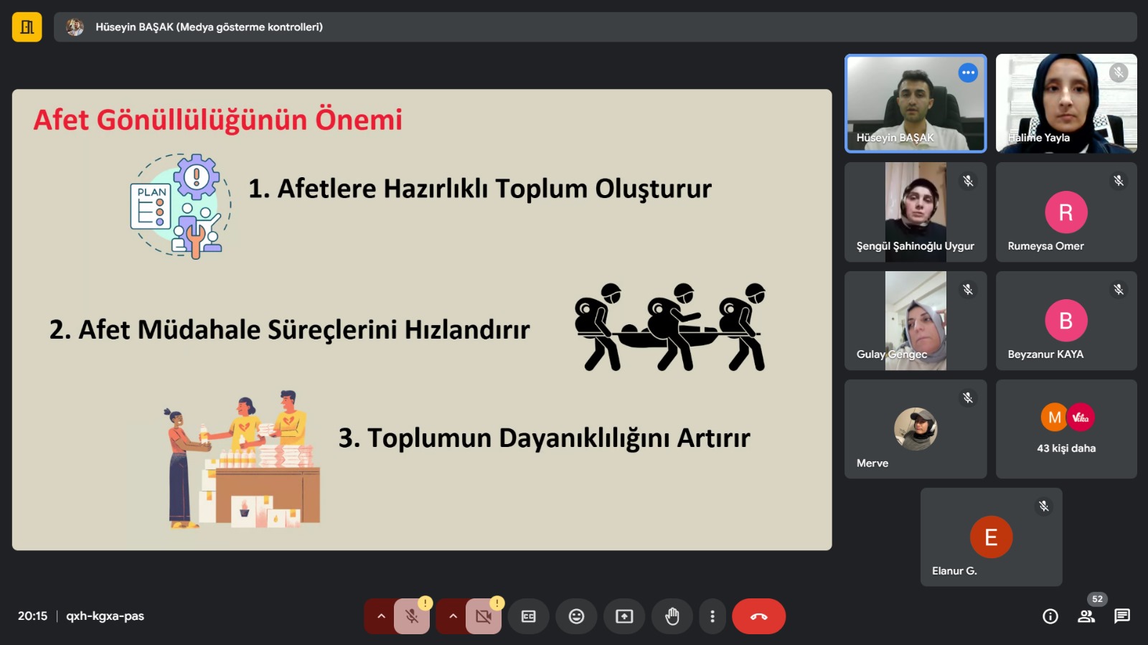Open the emoji reactions button

tap(576, 616)
